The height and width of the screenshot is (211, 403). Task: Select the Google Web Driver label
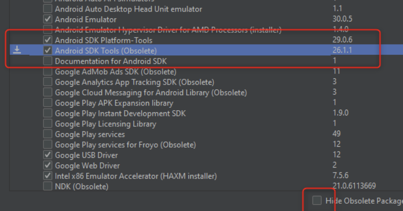(x=87, y=166)
